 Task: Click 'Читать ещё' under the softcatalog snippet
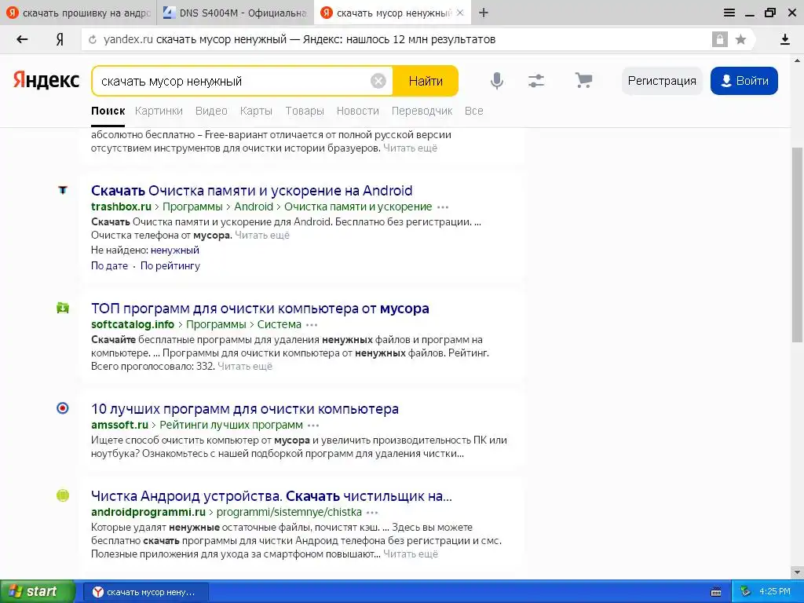(245, 367)
